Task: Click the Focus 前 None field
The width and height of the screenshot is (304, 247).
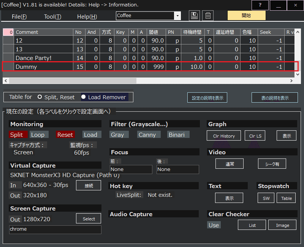Action: [x=131, y=169]
